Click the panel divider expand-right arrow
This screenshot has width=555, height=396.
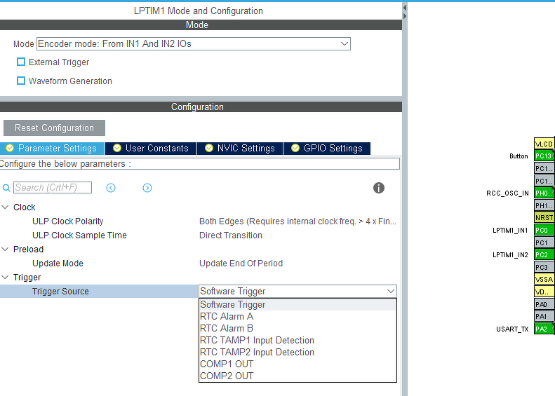click(x=405, y=16)
